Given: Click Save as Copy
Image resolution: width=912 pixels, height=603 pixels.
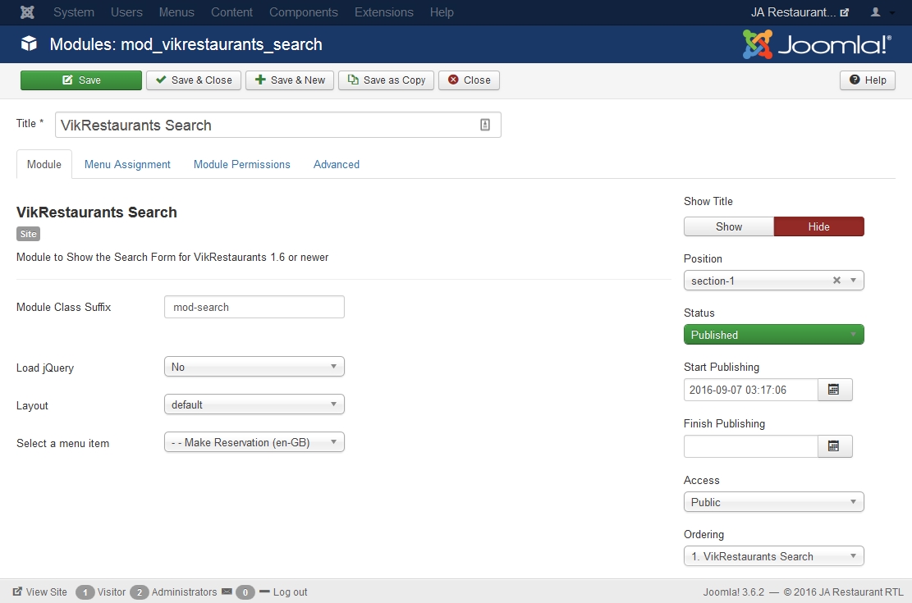Looking at the screenshot, I should 386,80.
